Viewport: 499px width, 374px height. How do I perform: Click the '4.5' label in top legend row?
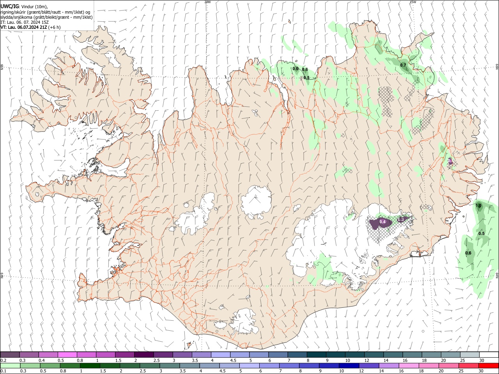tap(233, 360)
